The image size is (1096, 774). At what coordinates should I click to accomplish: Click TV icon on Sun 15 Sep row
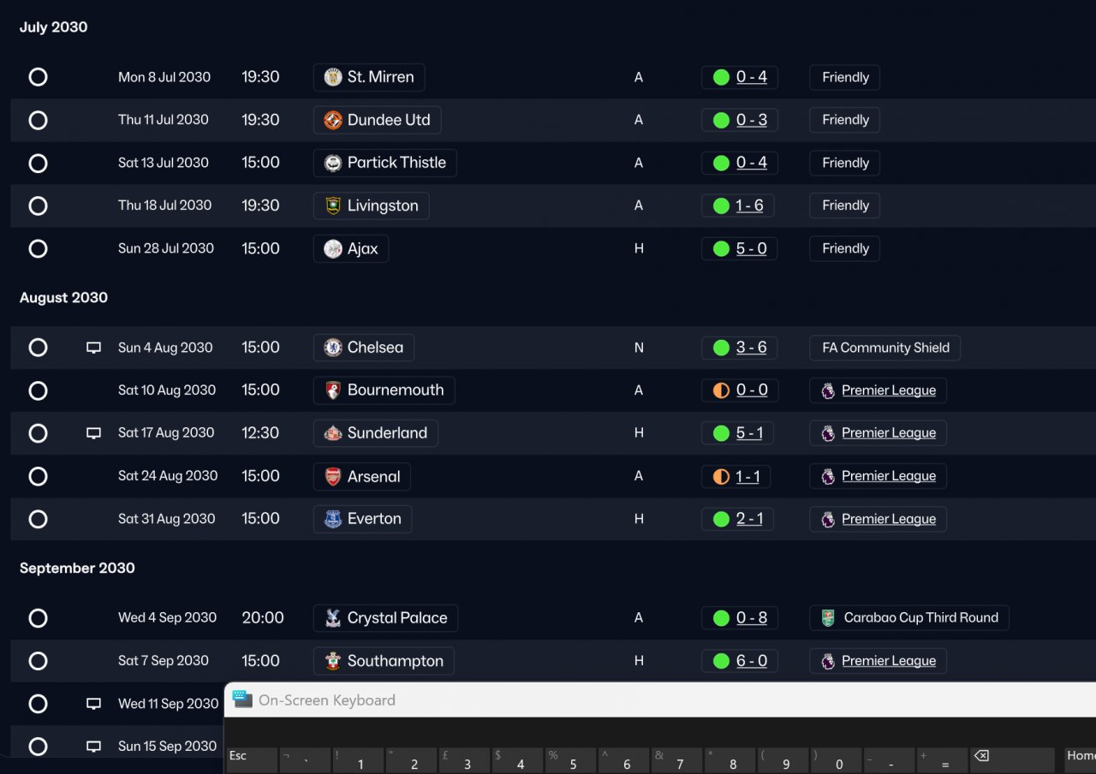94,747
